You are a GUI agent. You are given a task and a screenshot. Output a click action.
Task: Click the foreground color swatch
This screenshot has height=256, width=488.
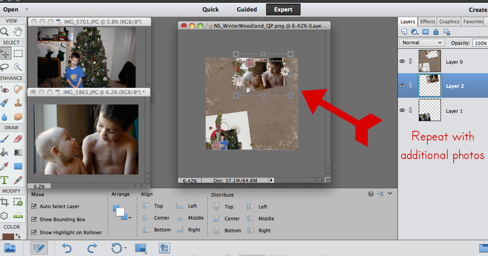pos(8,237)
